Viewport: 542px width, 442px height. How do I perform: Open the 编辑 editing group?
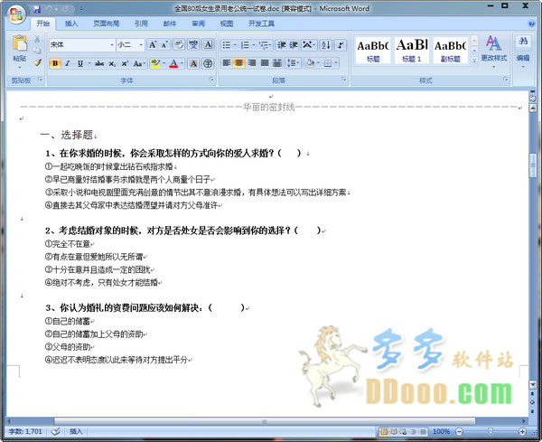(x=523, y=50)
